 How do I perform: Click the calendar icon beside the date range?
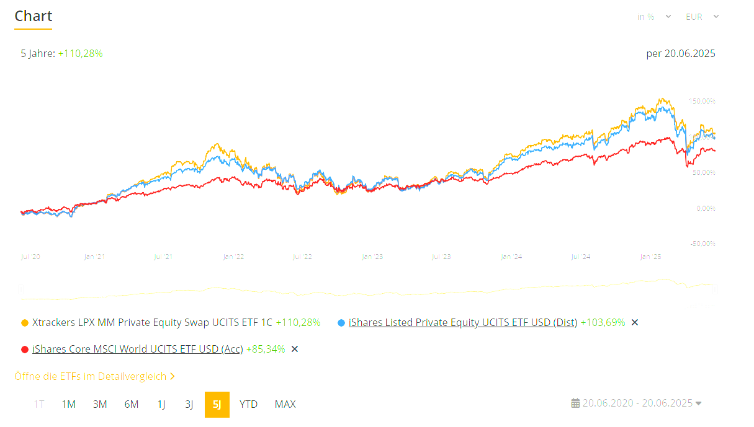click(x=575, y=403)
